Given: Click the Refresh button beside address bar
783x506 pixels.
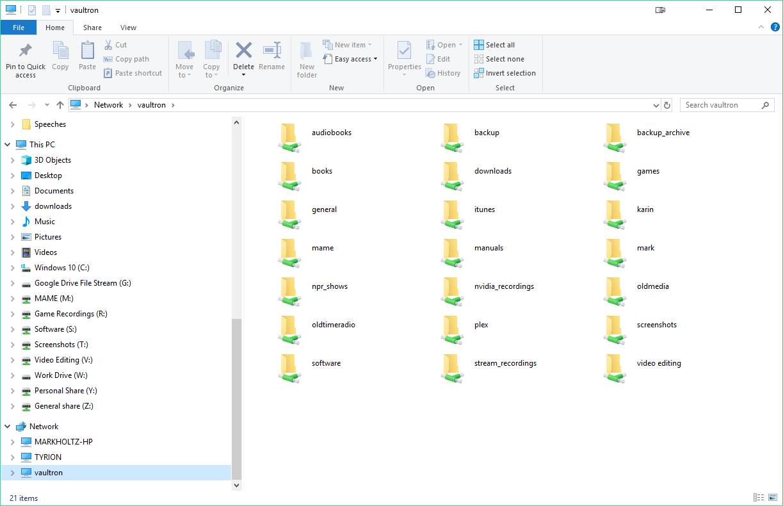Looking at the screenshot, I should click(667, 105).
